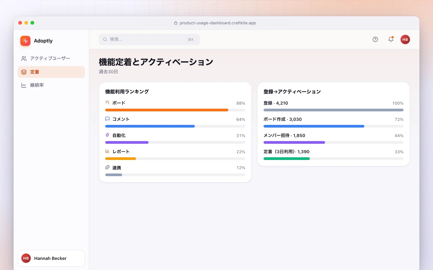This screenshot has width=433, height=270.
Task: Click the page URL product-usage-dashboard.craftkite.app
Action: (x=218, y=23)
